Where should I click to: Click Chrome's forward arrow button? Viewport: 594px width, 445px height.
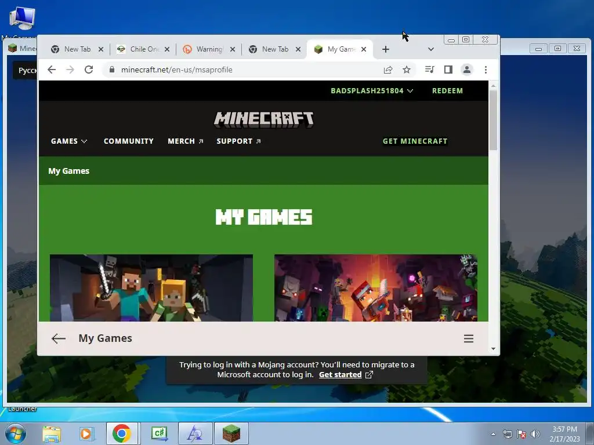pos(70,70)
